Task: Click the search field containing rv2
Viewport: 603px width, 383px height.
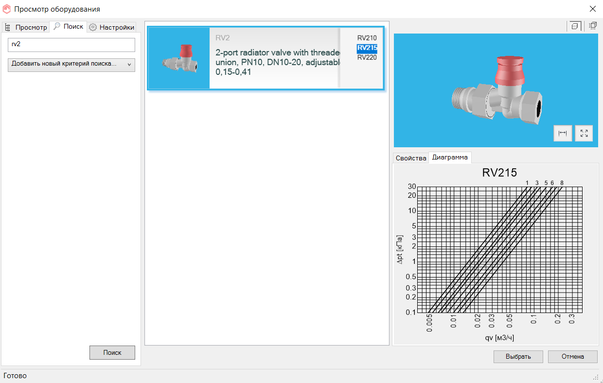Action: (71, 45)
